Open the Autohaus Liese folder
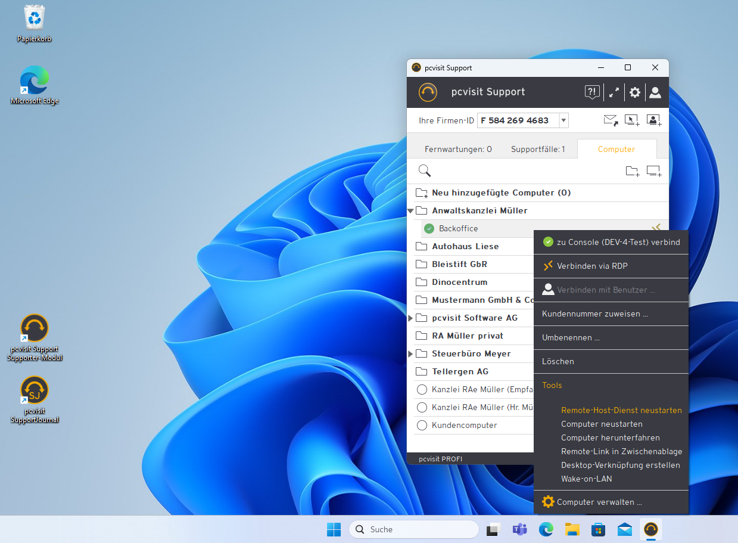The image size is (738, 543). click(465, 246)
